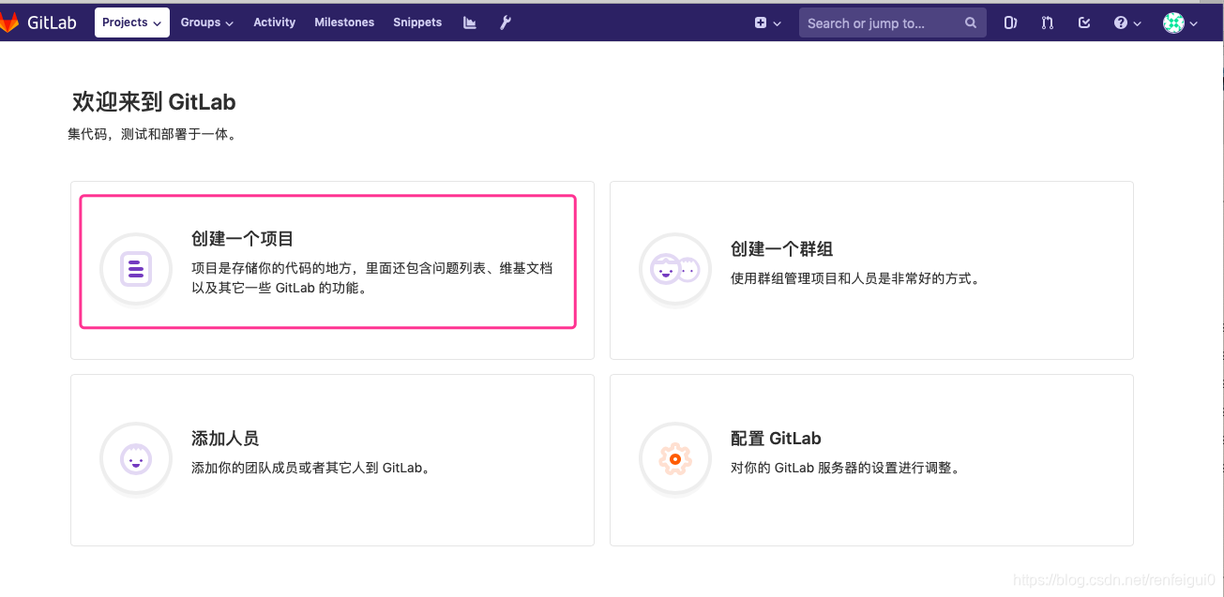
Task: Open the plus (new) dropdown menu
Action: pos(767,22)
